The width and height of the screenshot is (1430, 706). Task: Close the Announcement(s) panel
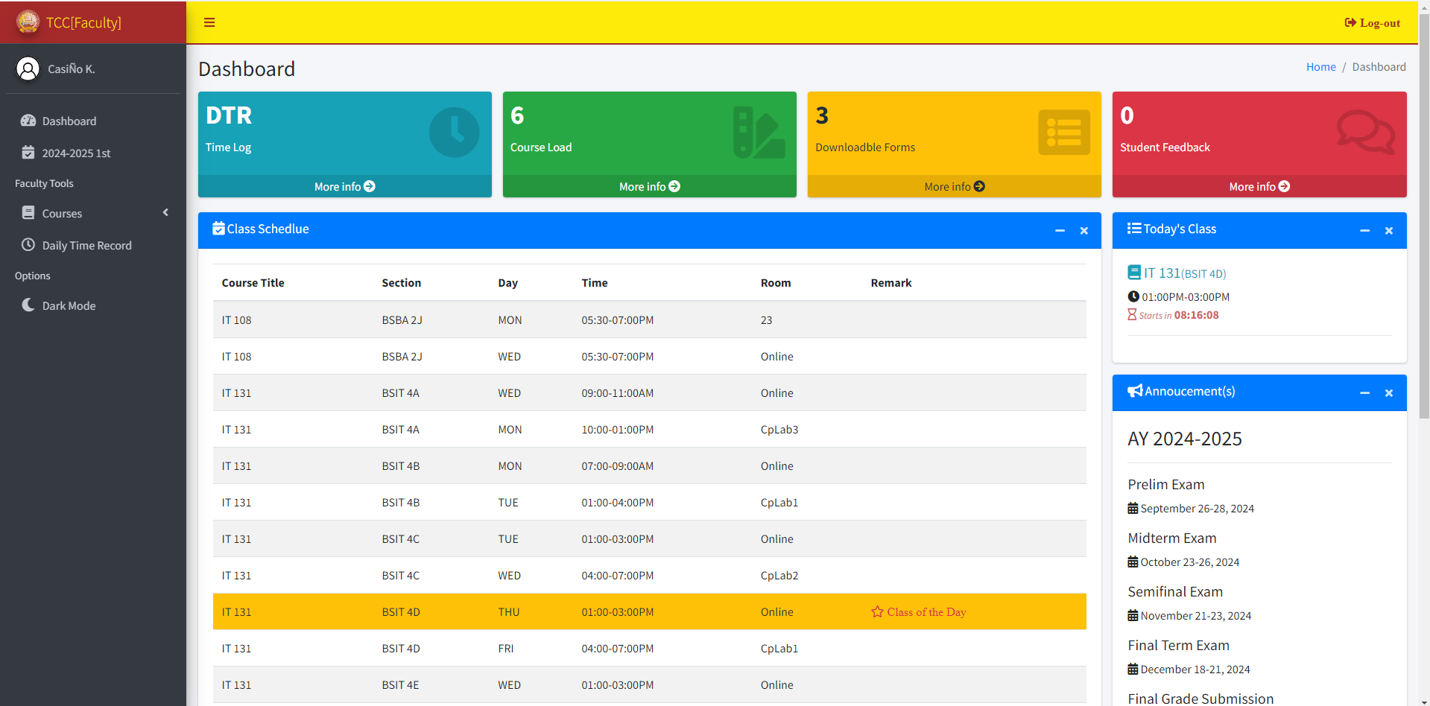pos(1389,393)
